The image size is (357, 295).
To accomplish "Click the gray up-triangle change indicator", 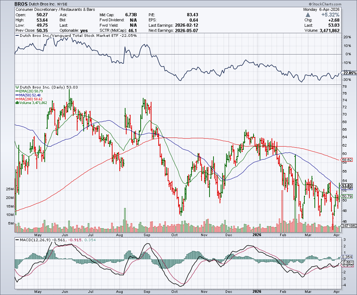I will 308,15.
